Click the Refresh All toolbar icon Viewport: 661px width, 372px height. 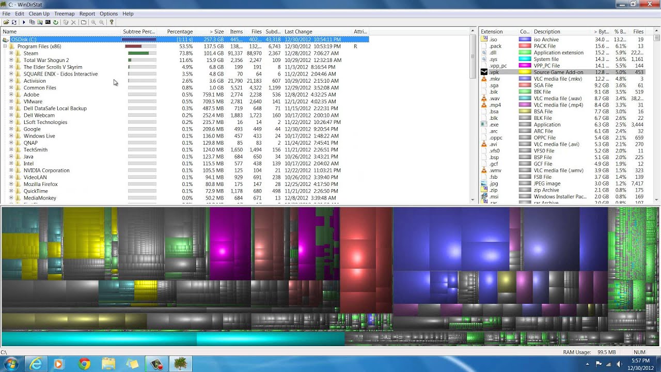(x=14, y=22)
